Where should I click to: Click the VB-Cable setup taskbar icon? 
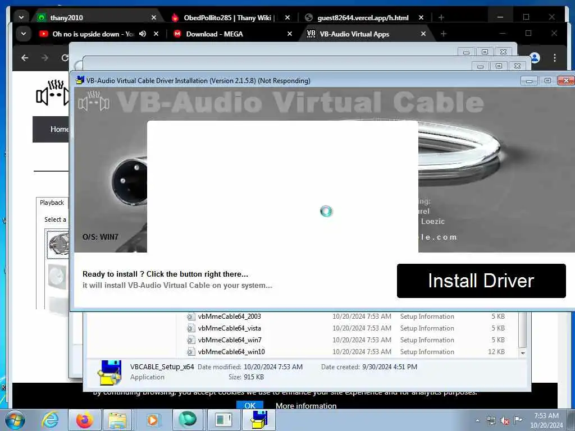point(259,420)
